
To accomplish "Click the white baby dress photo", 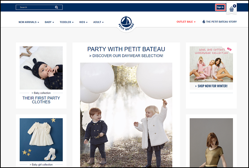I will [41, 140].
